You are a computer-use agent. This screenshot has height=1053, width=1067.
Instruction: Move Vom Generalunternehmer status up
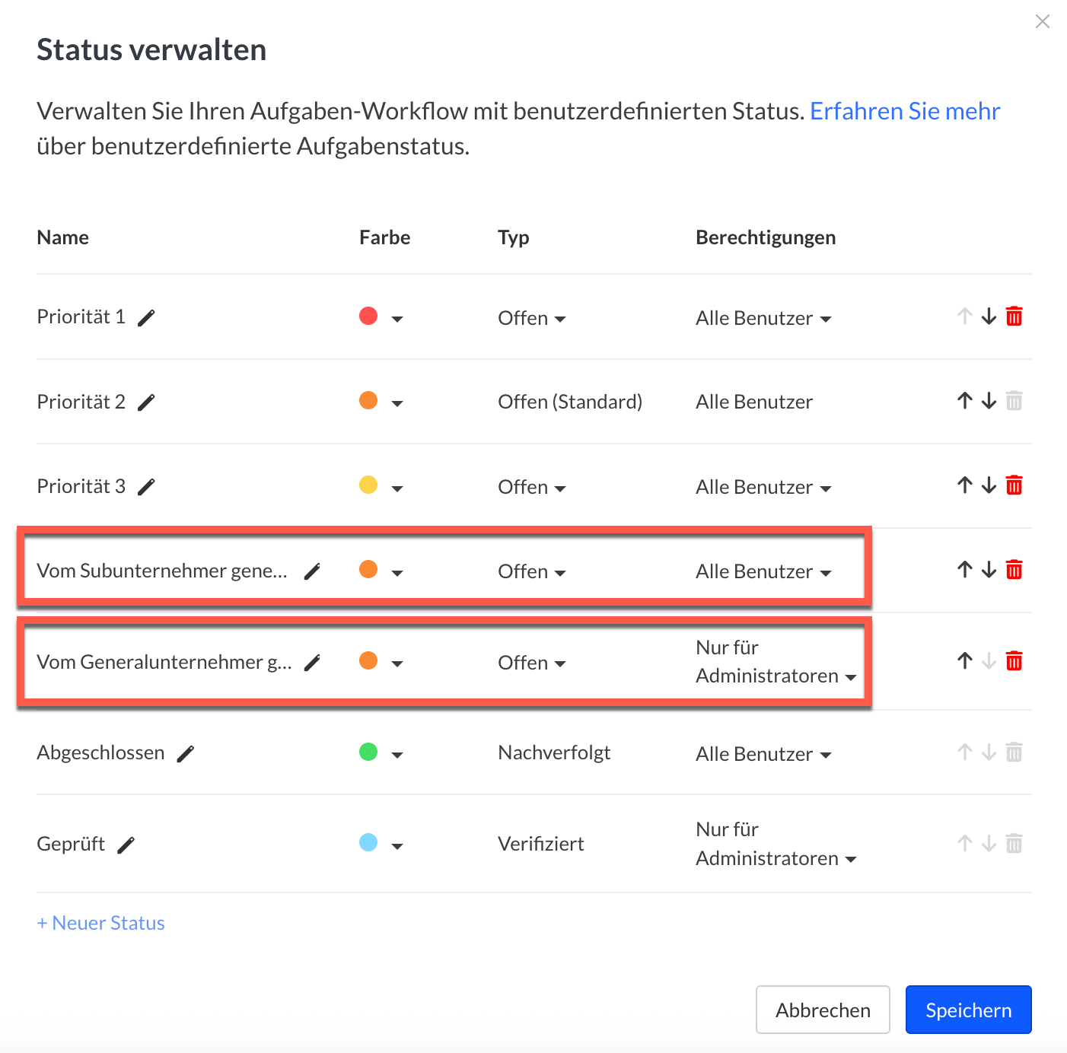[965, 661]
